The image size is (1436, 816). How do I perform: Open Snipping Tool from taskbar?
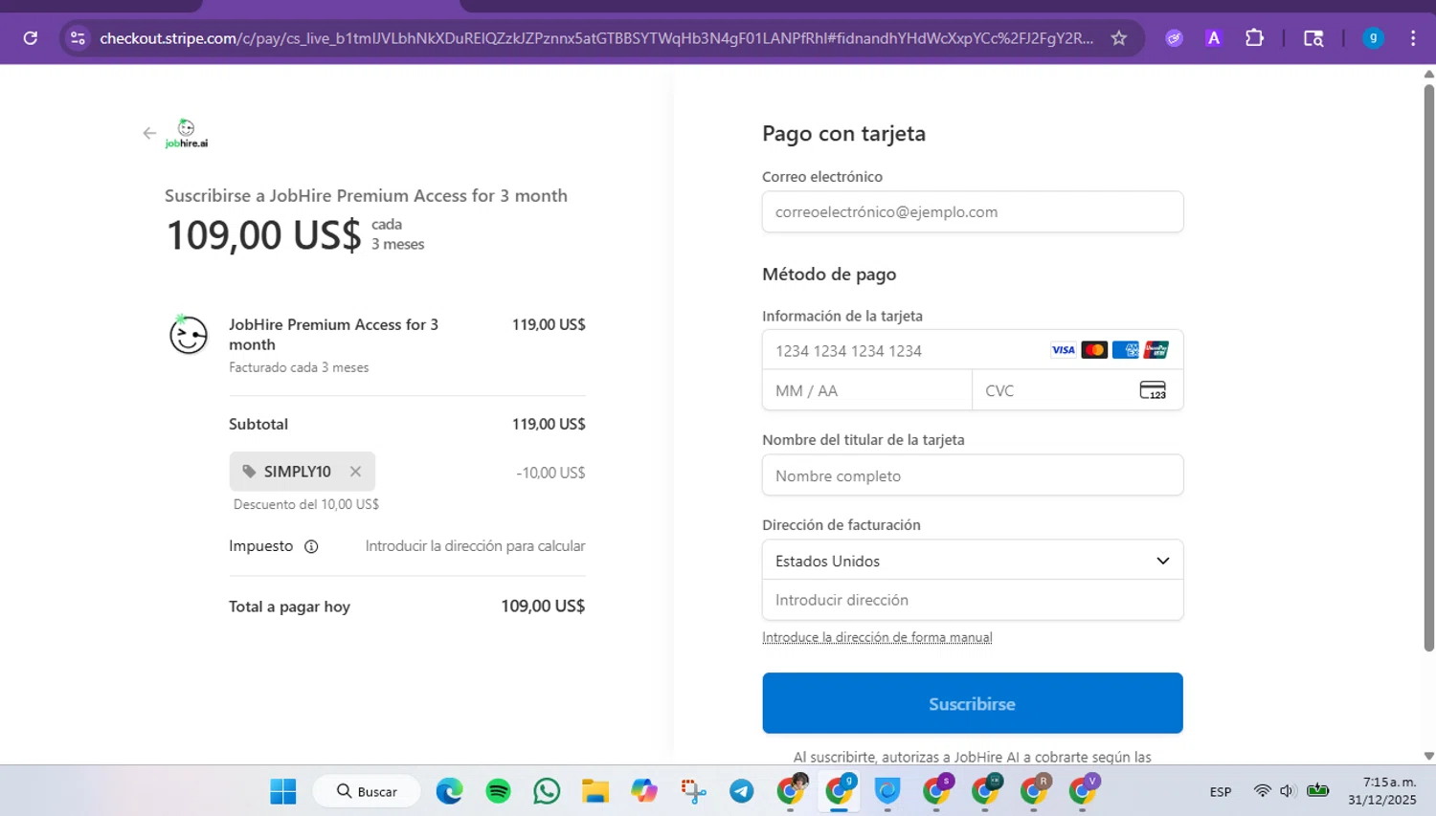point(693,791)
